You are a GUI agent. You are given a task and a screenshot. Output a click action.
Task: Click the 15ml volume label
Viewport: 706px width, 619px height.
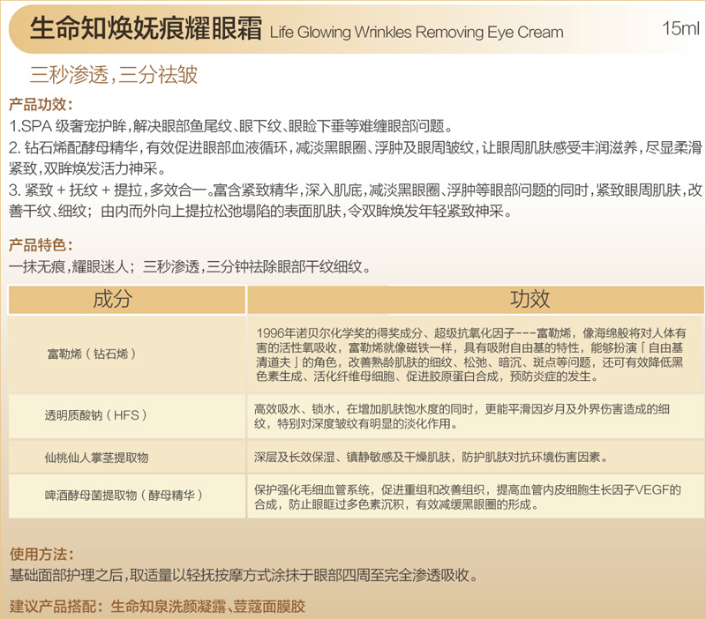[x=680, y=30]
